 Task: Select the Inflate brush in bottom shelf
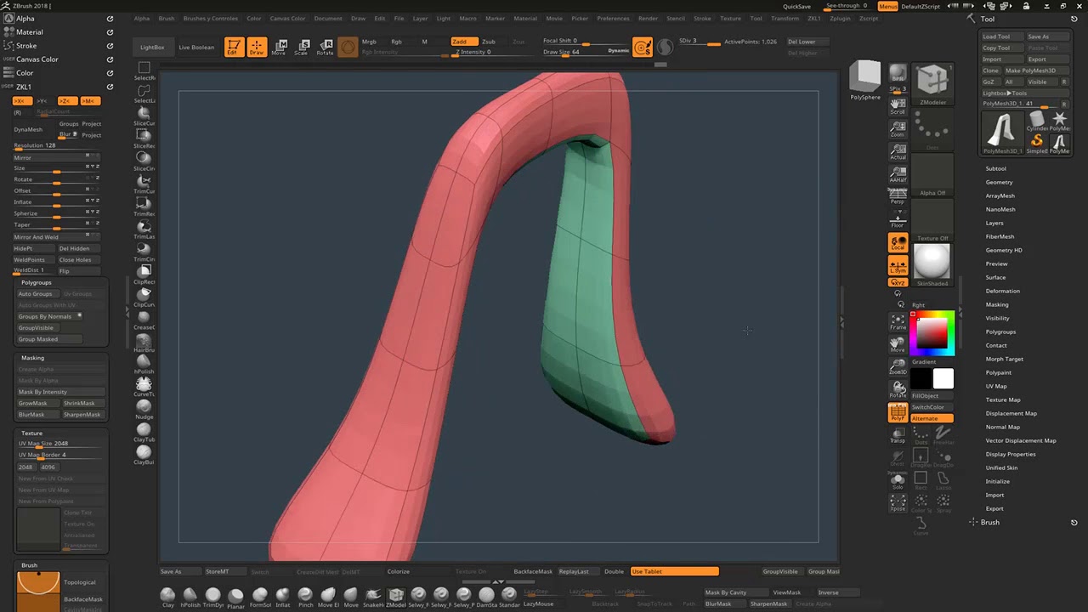point(282,597)
